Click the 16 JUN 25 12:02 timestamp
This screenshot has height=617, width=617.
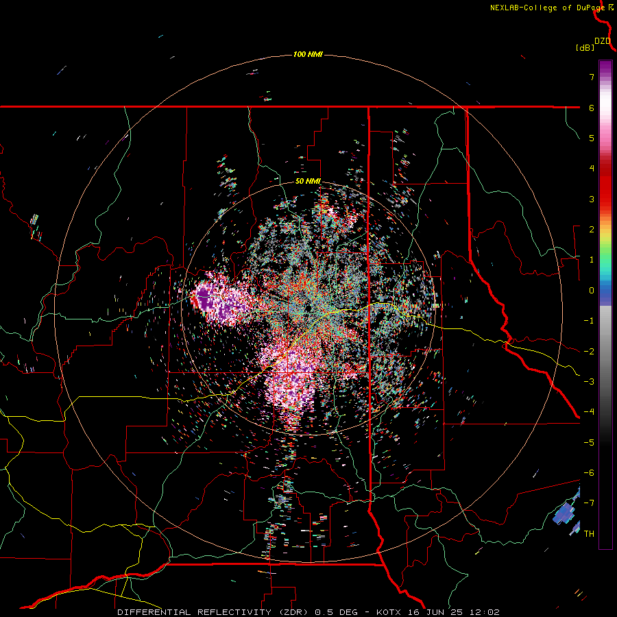point(452,612)
